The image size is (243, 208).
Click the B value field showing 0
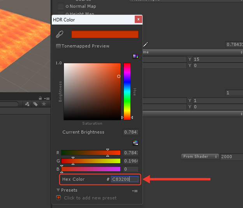pos(131,169)
